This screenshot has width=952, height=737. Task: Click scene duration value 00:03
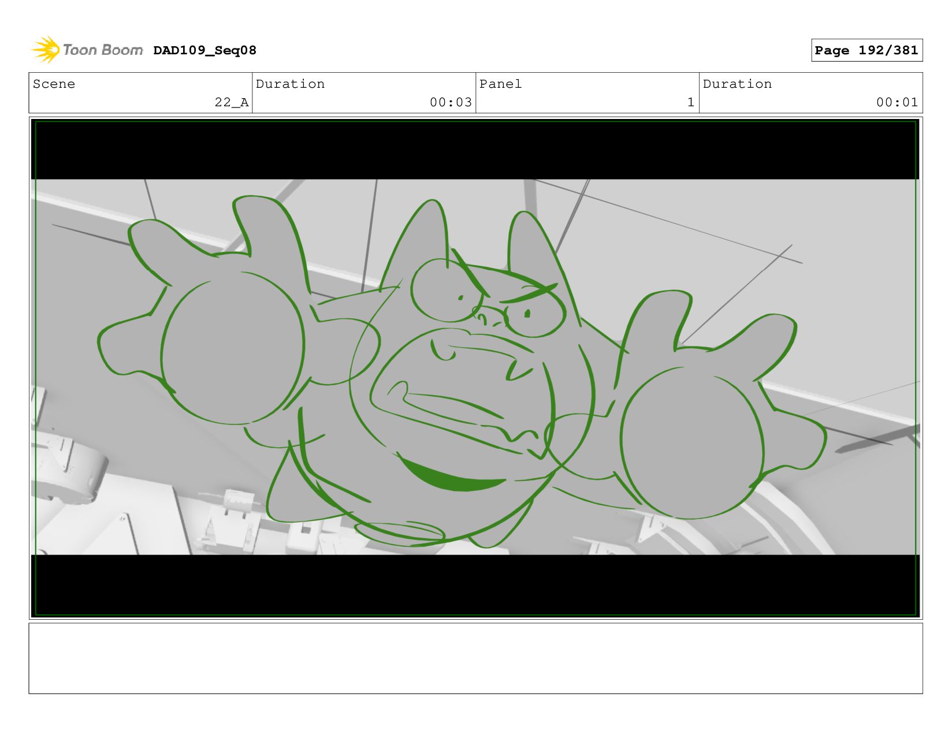coord(451,102)
